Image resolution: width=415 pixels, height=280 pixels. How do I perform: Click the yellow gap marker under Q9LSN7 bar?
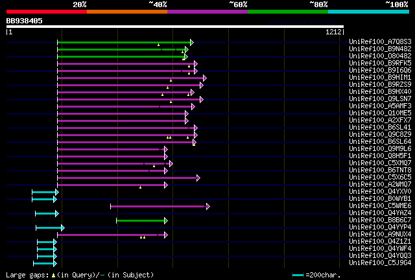pyautogui.click(x=171, y=102)
